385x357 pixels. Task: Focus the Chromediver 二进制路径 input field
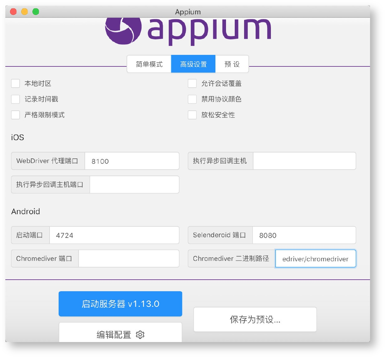pyautogui.click(x=315, y=258)
